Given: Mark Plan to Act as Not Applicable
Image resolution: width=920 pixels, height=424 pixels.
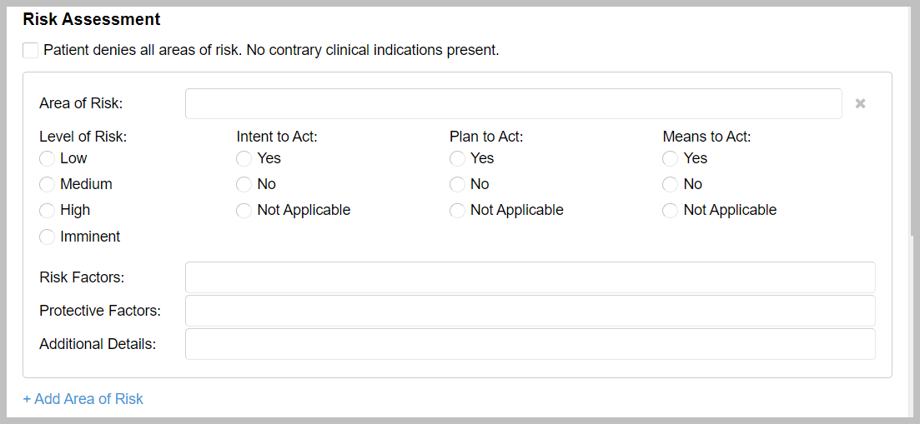Looking at the screenshot, I should pos(457,211).
